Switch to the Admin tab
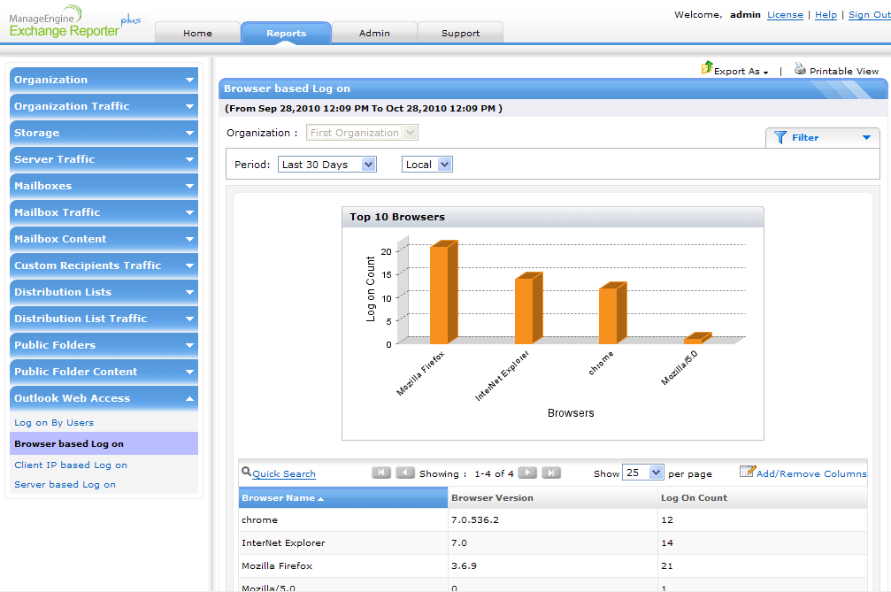This screenshot has height=592, width=891. (374, 34)
